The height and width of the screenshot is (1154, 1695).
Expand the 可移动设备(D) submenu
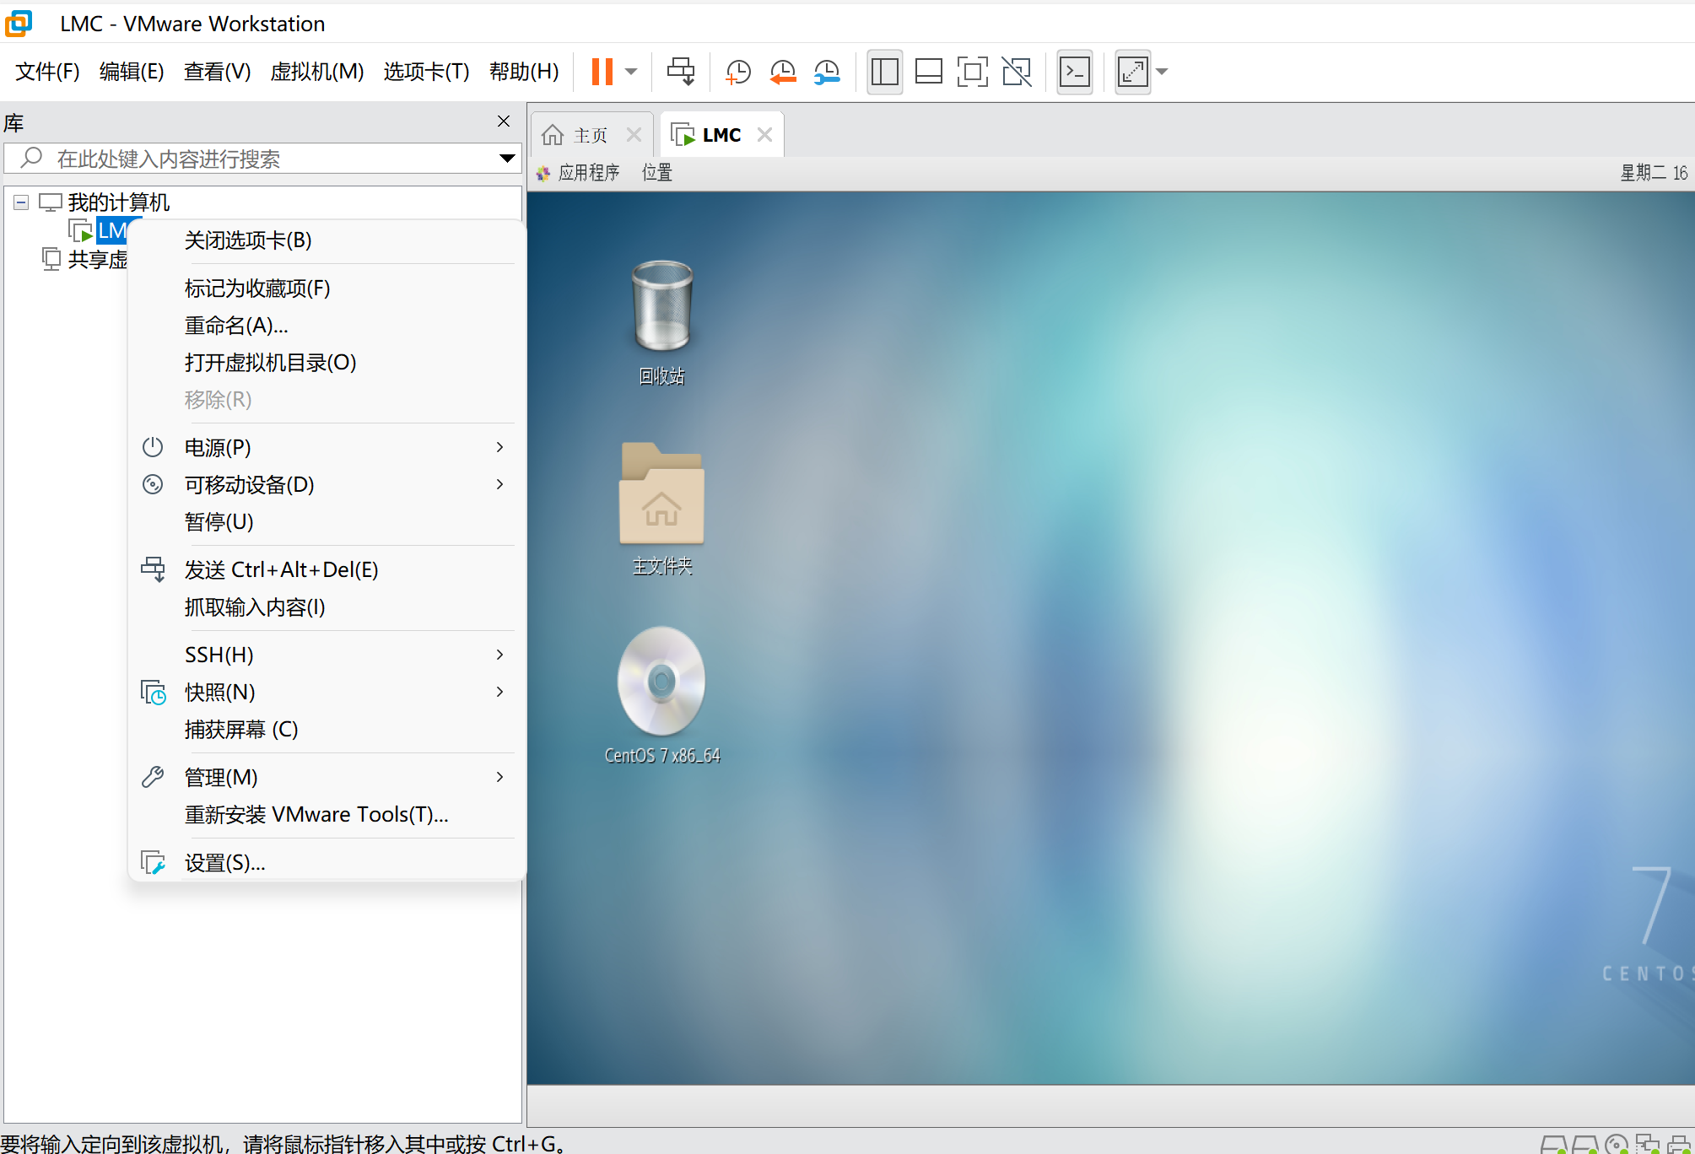[x=326, y=484]
